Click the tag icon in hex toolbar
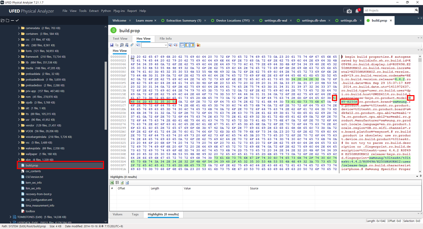The height and width of the screenshot is (229, 423). pyautogui.click(x=132, y=45)
